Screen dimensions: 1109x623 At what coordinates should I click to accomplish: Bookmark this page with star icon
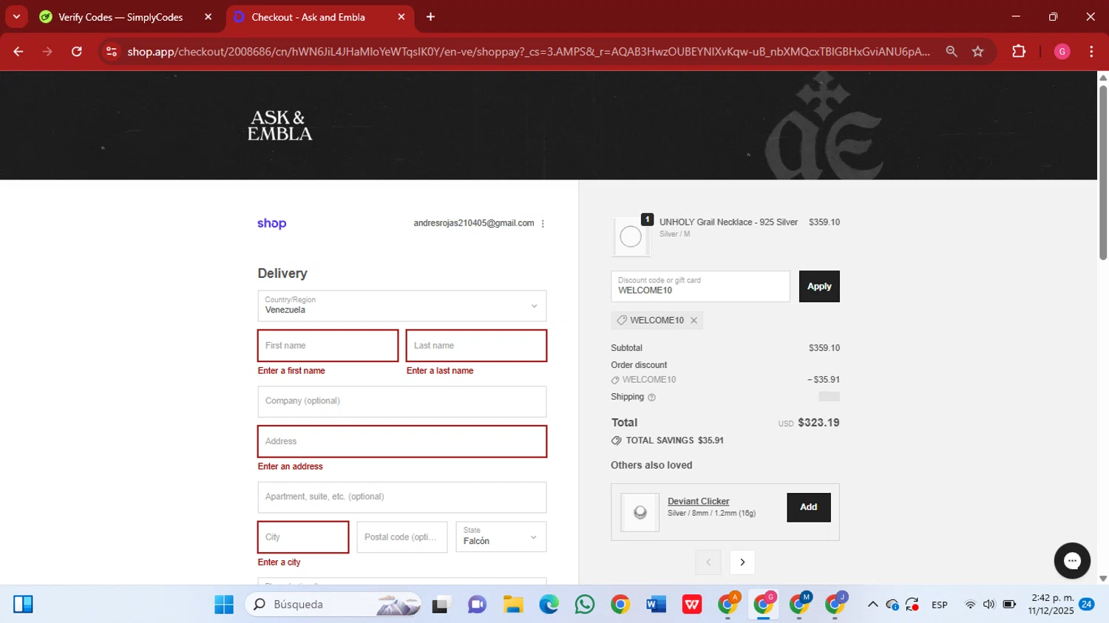[x=978, y=52]
